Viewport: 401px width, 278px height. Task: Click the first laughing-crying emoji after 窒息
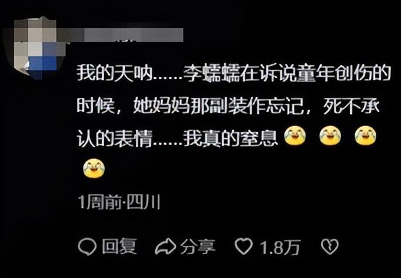click(x=295, y=135)
